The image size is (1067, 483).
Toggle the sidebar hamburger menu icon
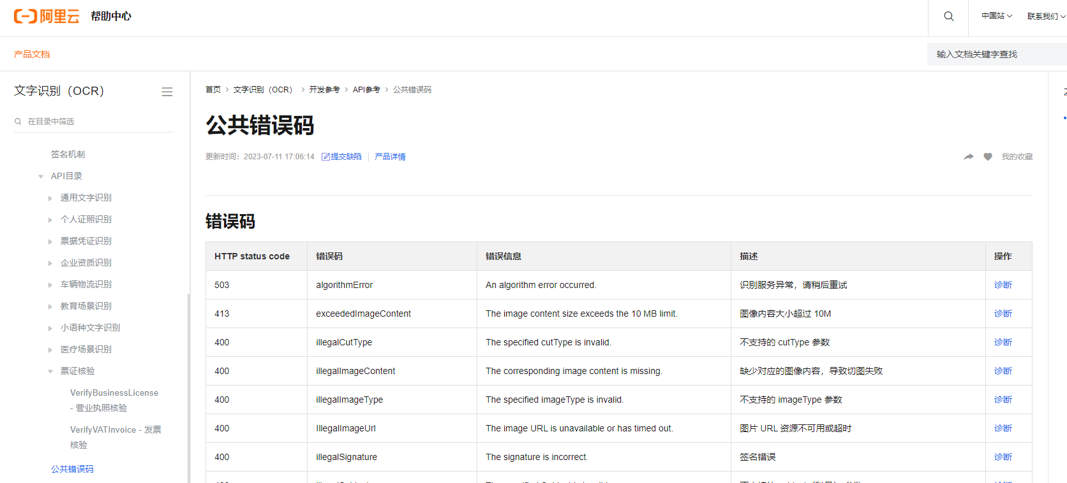[x=167, y=92]
